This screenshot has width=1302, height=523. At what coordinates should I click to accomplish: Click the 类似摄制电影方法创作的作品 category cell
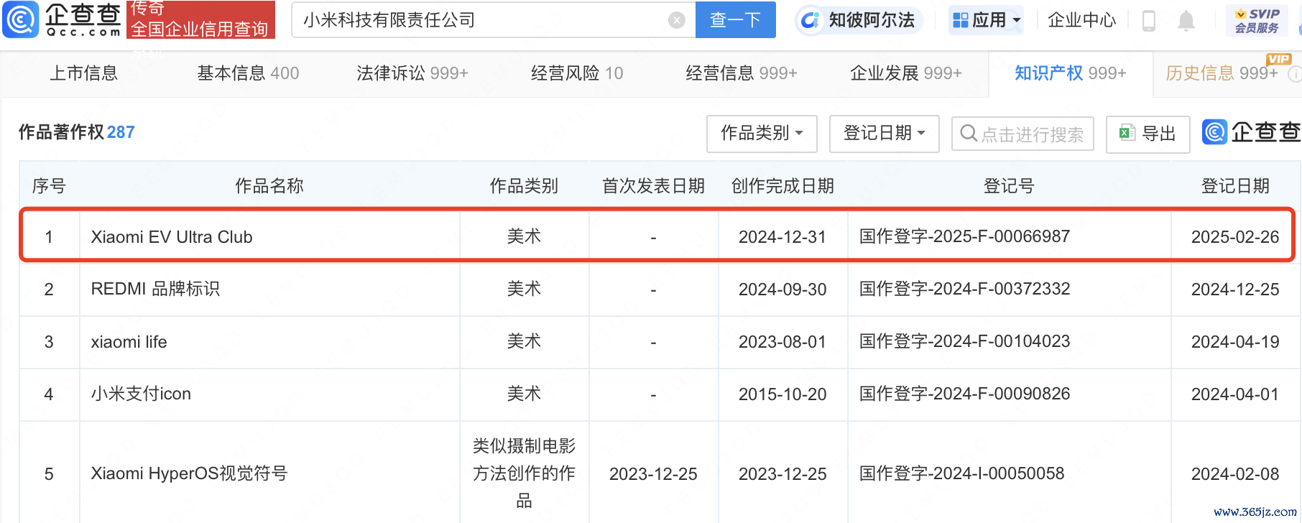(524, 473)
